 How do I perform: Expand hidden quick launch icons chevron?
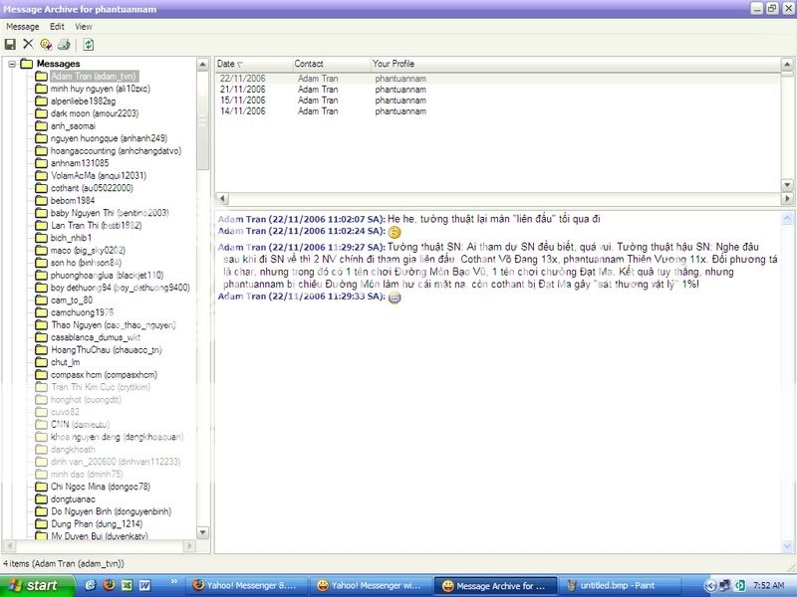(x=175, y=580)
